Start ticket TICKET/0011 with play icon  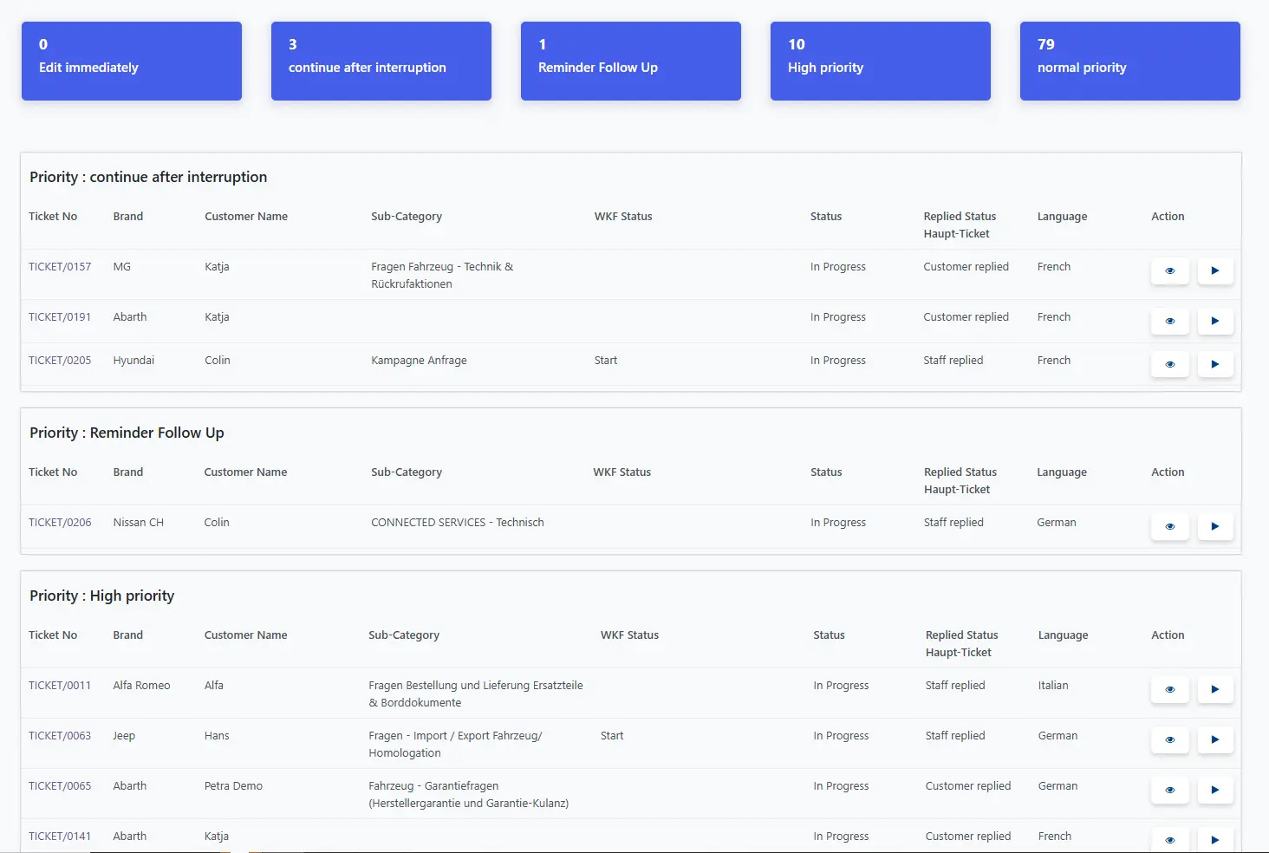(x=1215, y=689)
